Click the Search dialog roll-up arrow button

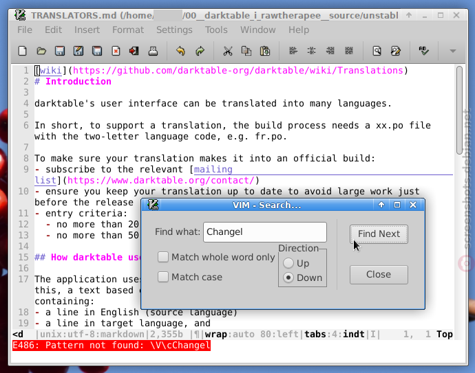[381, 205]
